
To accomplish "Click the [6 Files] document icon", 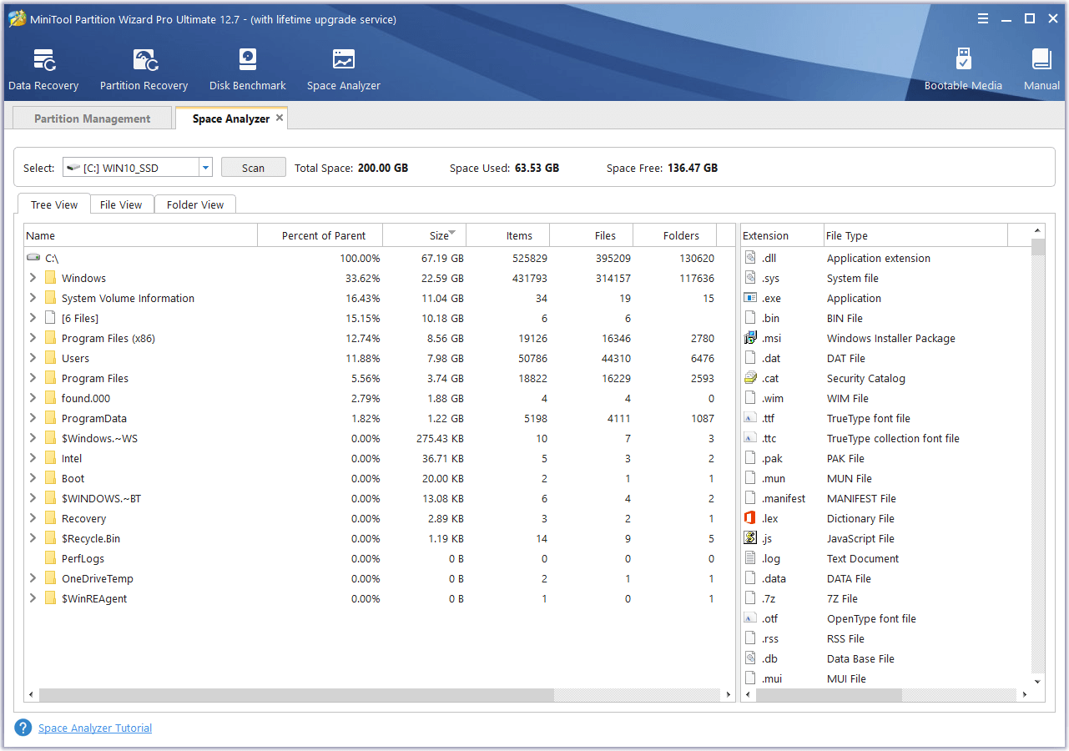I will tap(50, 318).
